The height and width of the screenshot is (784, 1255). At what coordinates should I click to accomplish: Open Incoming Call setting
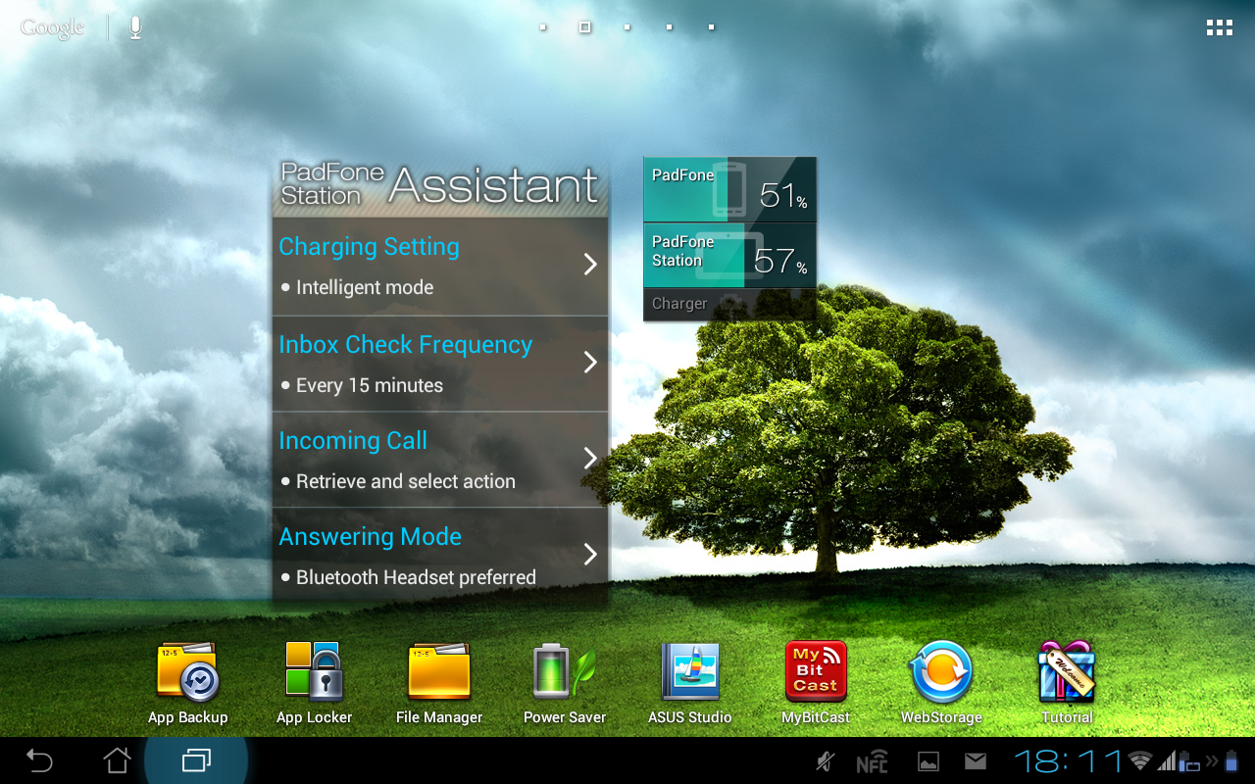coord(440,460)
